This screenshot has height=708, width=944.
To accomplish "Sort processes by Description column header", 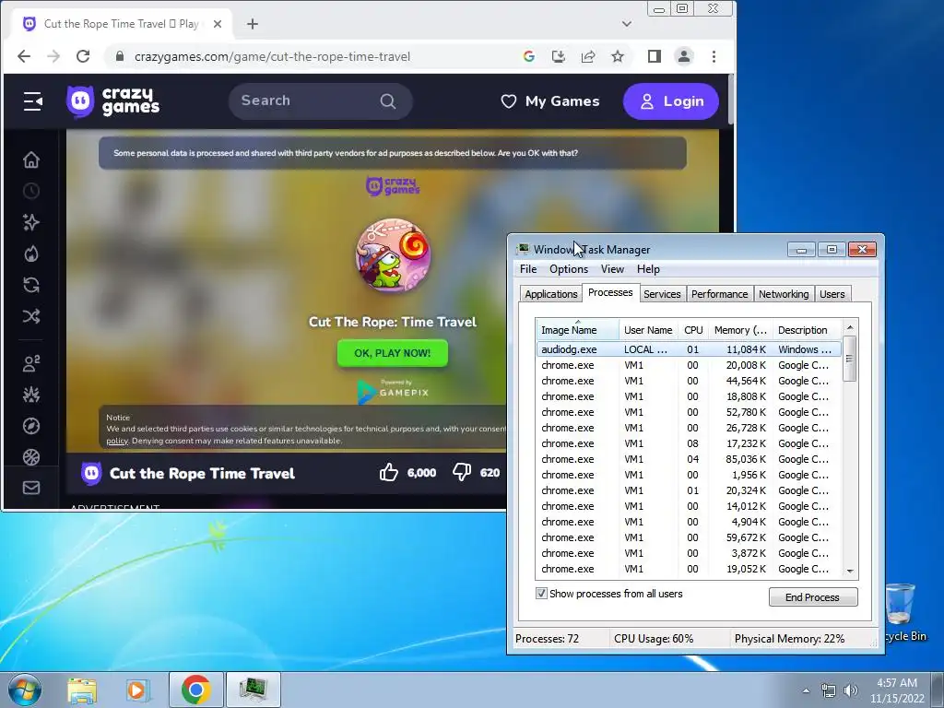I will coord(807,330).
